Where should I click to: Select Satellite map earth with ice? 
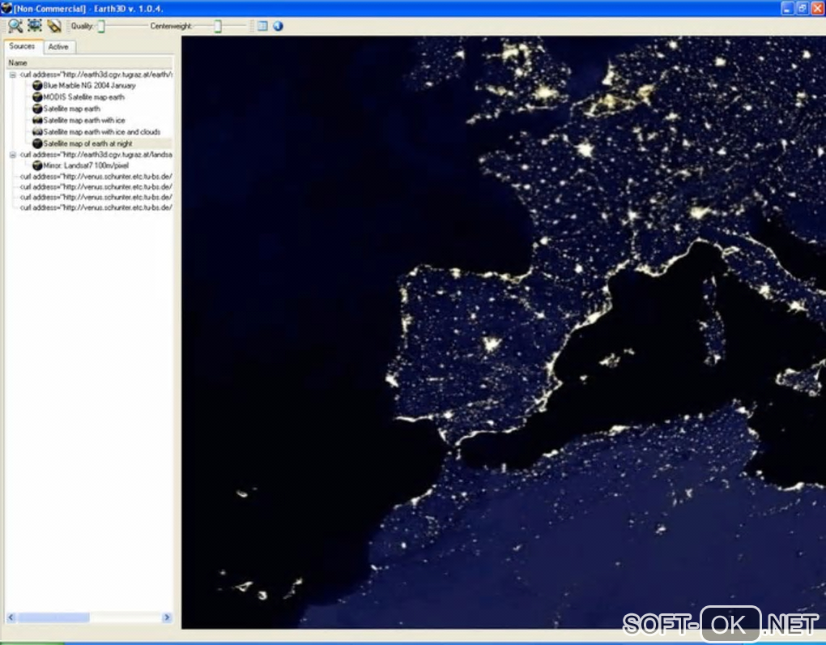click(x=84, y=120)
